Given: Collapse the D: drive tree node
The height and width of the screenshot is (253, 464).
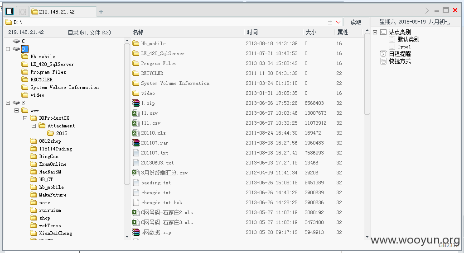Looking at the screenshot, I should pos(8,49).
